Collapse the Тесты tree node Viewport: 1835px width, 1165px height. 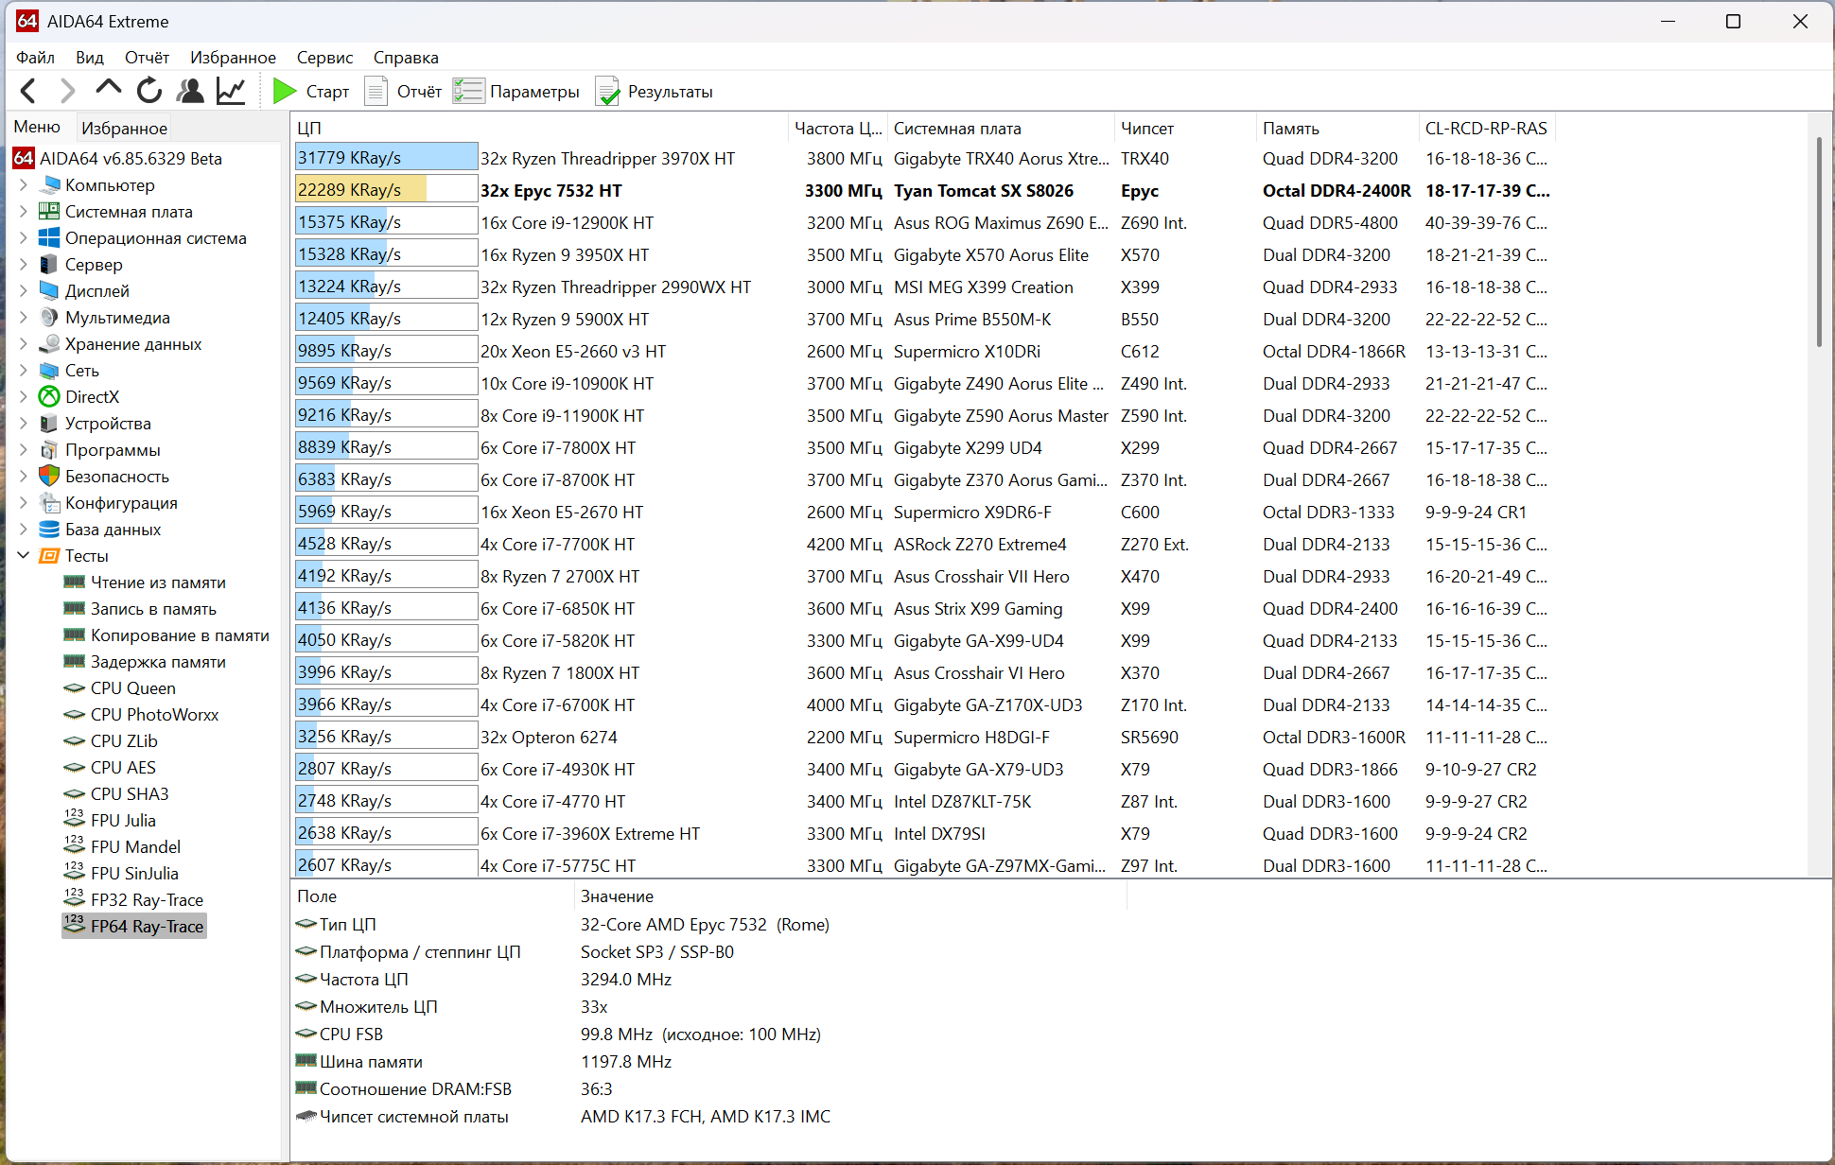tap(24, 556)
